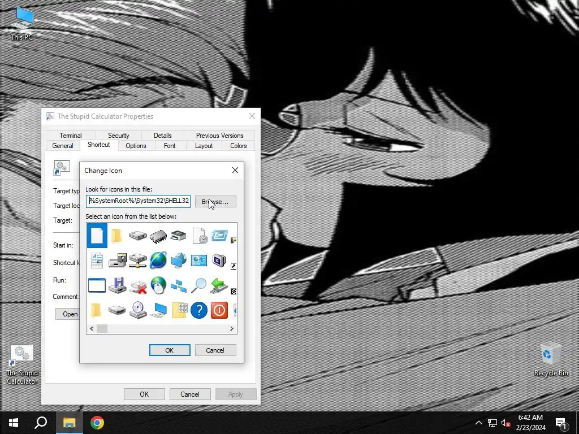Open the muted volume tray icon
579x434 pixels.
505,423
